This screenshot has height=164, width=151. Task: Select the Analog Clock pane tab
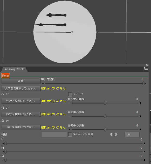tap(14, 69)
